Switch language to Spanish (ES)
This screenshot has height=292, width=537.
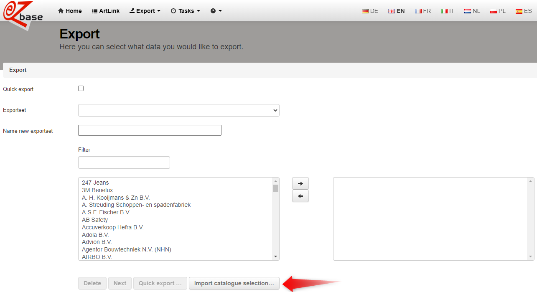point(524,11)
